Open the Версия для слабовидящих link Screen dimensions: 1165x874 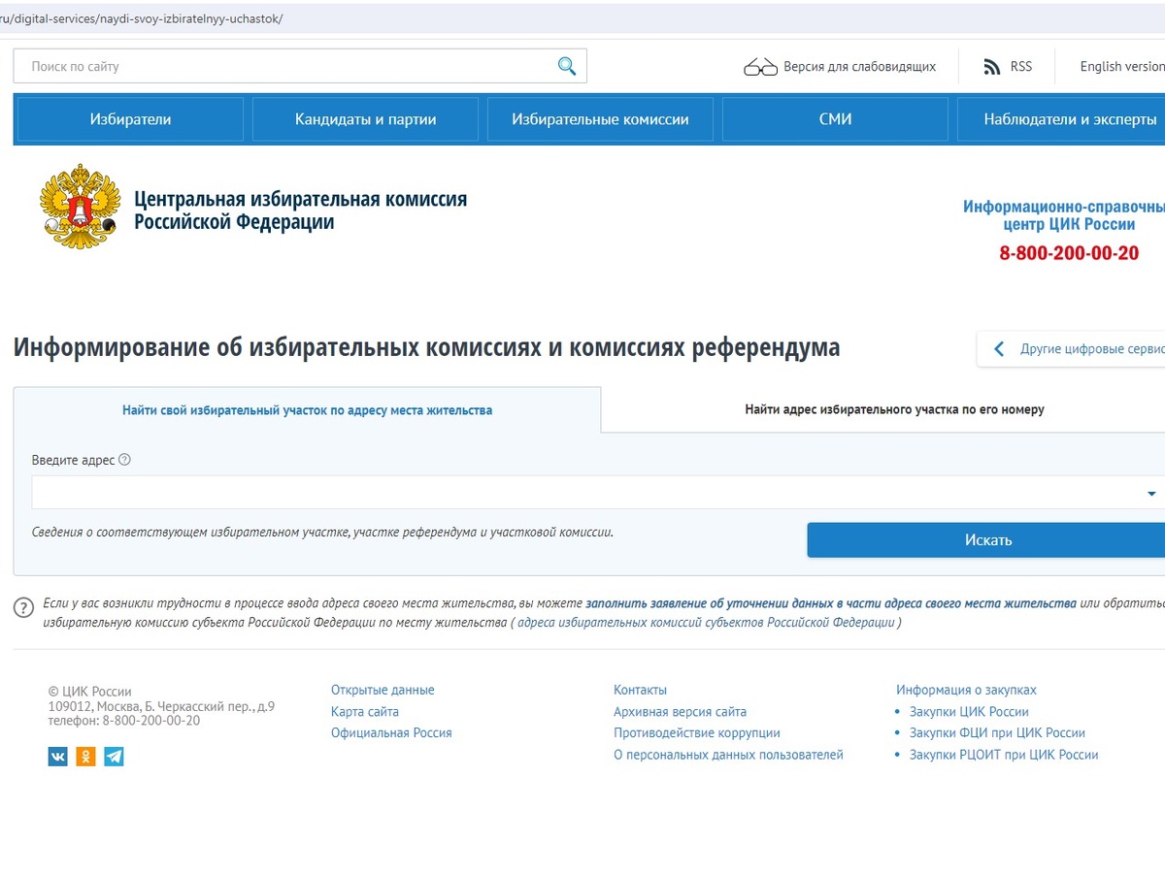coord(860,67)
